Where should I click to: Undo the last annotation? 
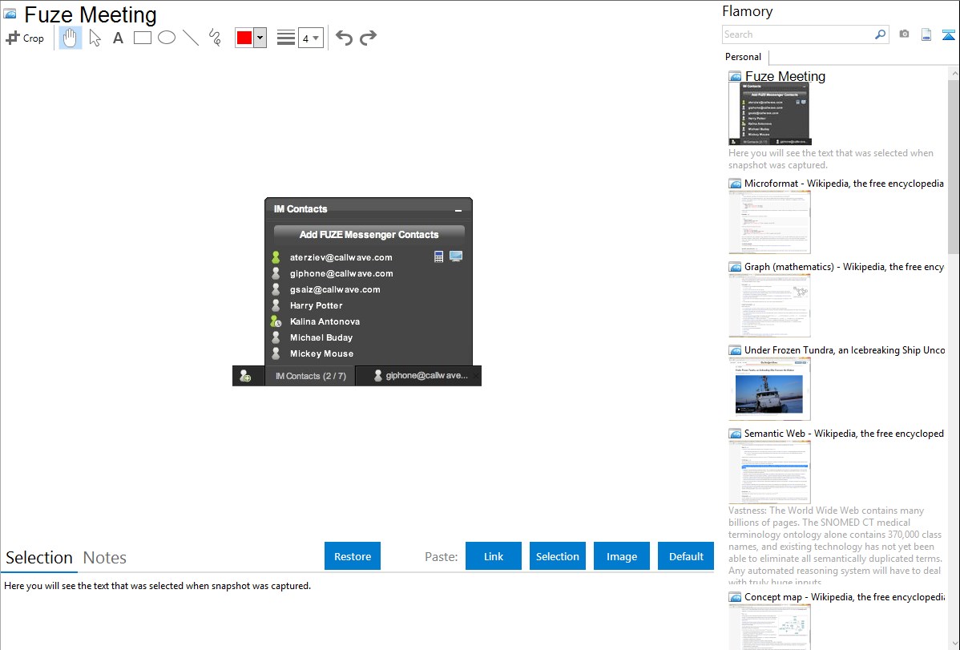pos(344,38)
